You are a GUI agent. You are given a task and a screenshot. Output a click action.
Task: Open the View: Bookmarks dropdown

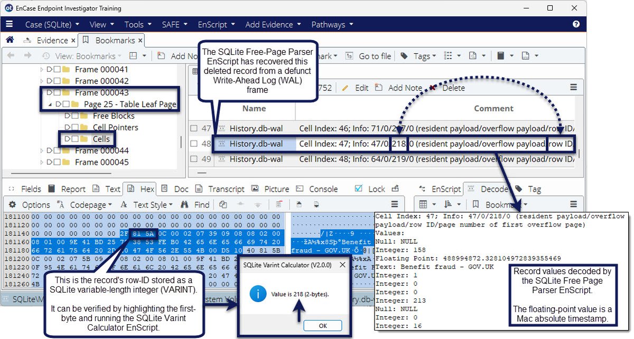(81, 55)
